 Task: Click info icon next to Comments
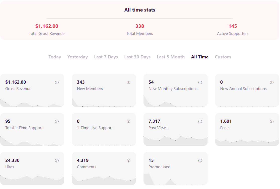pos(128,161)
